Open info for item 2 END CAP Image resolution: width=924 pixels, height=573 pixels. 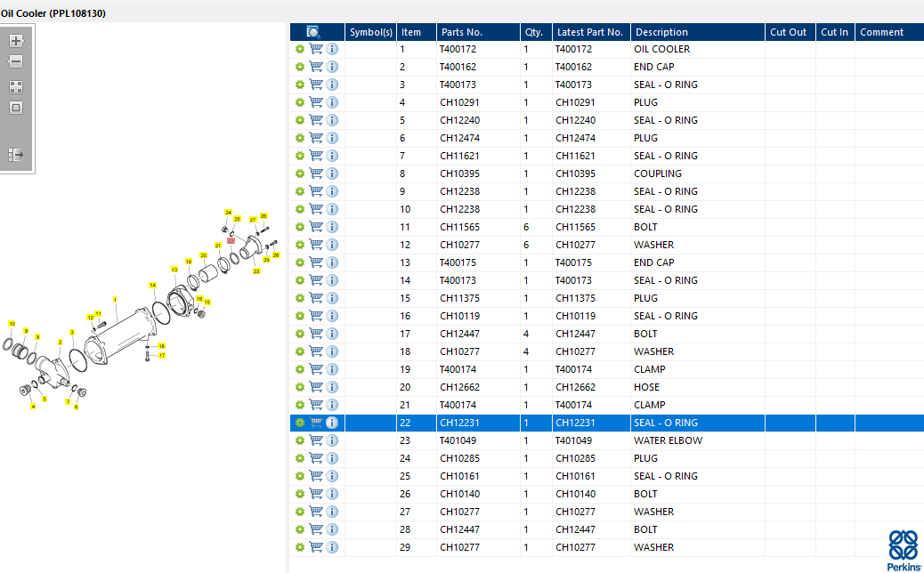pos(332,67)
